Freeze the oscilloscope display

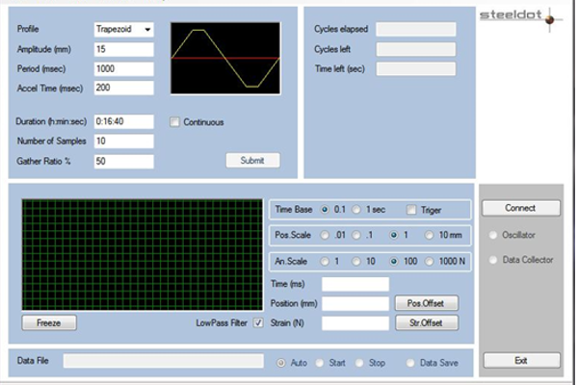coord(48,323)
